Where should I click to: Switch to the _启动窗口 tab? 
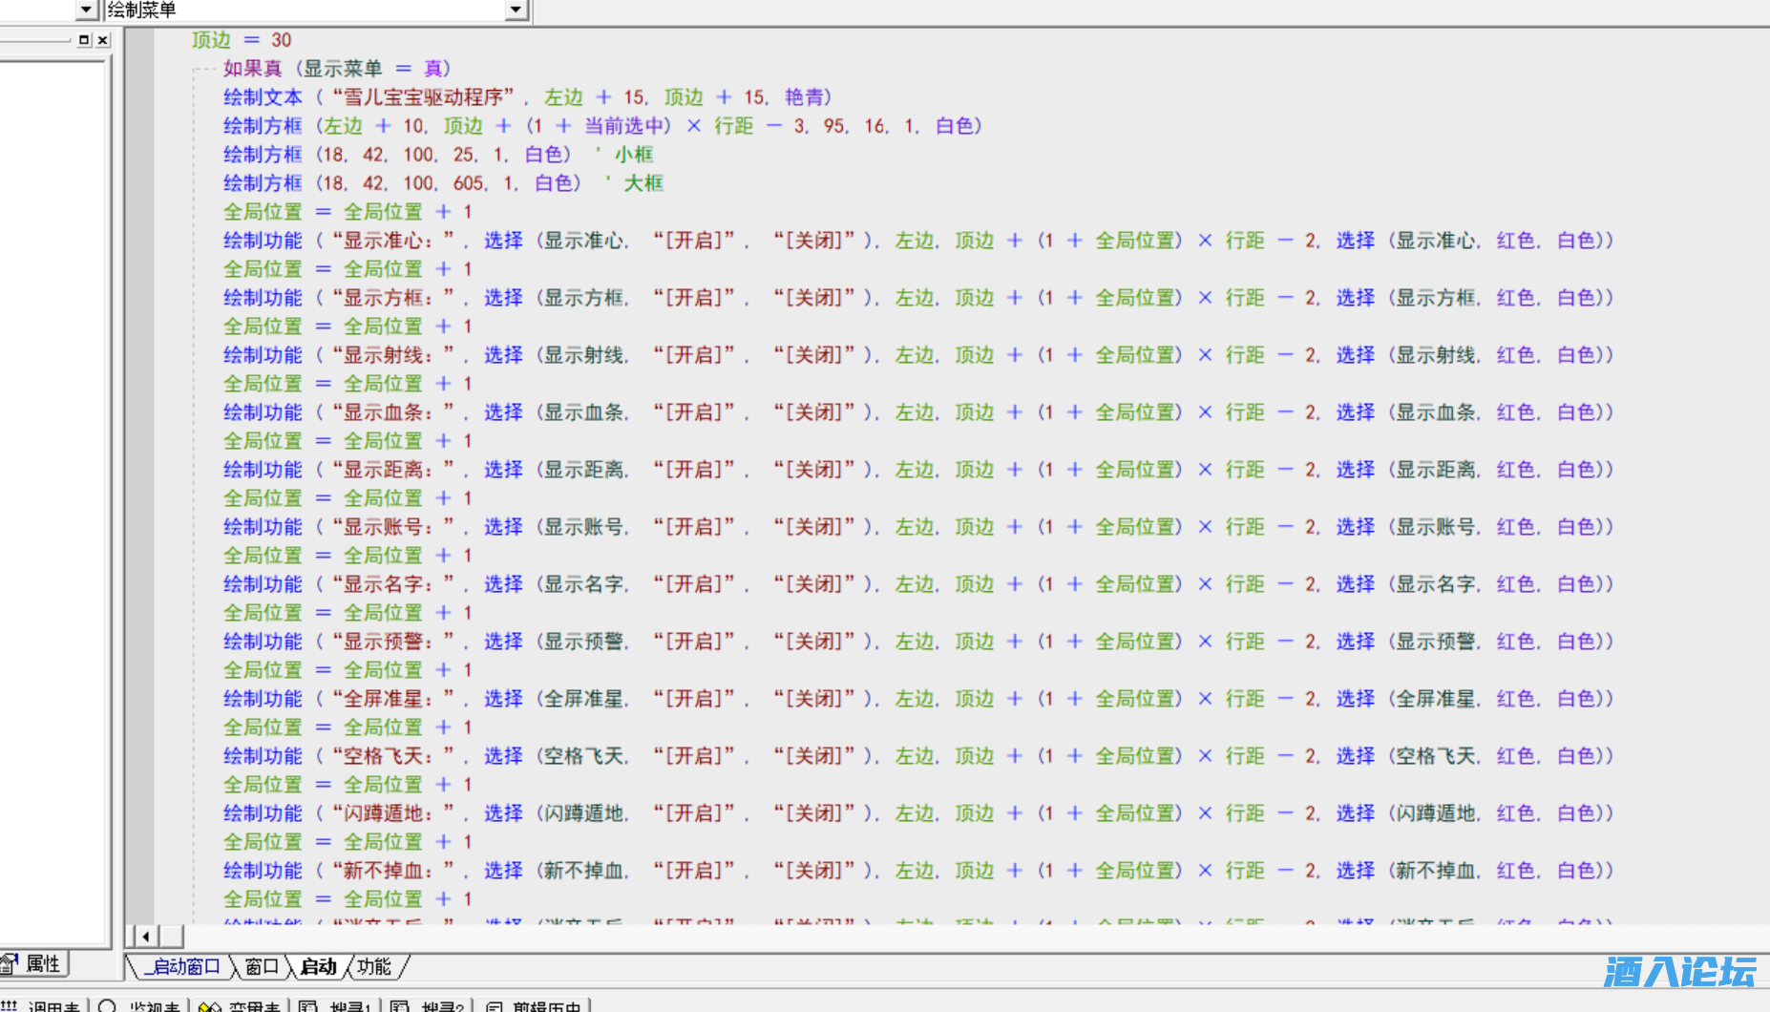[185, 966]
